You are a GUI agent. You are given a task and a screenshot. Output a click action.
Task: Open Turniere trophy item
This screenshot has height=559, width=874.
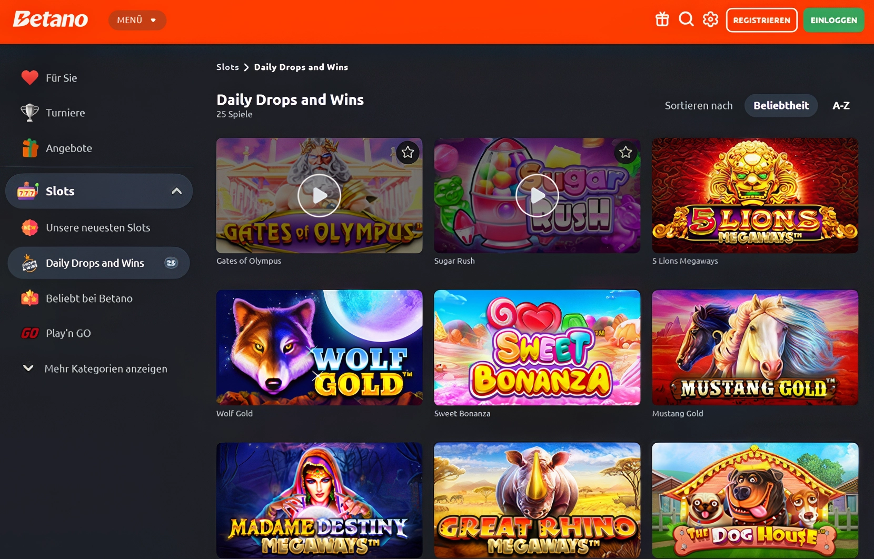click(65, 113)
